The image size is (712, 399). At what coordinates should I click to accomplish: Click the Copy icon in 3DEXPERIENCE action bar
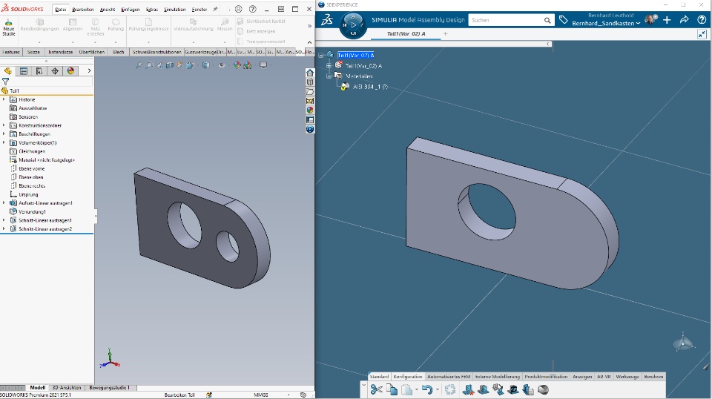pos(392,389)
